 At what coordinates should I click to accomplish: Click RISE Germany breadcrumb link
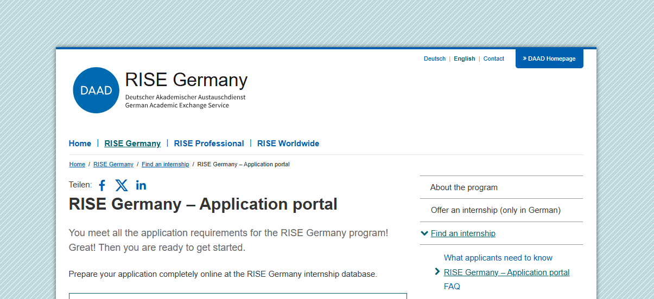coord(113,164)
